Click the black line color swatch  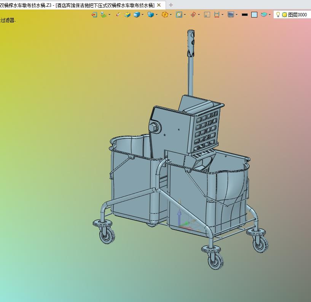245,15
